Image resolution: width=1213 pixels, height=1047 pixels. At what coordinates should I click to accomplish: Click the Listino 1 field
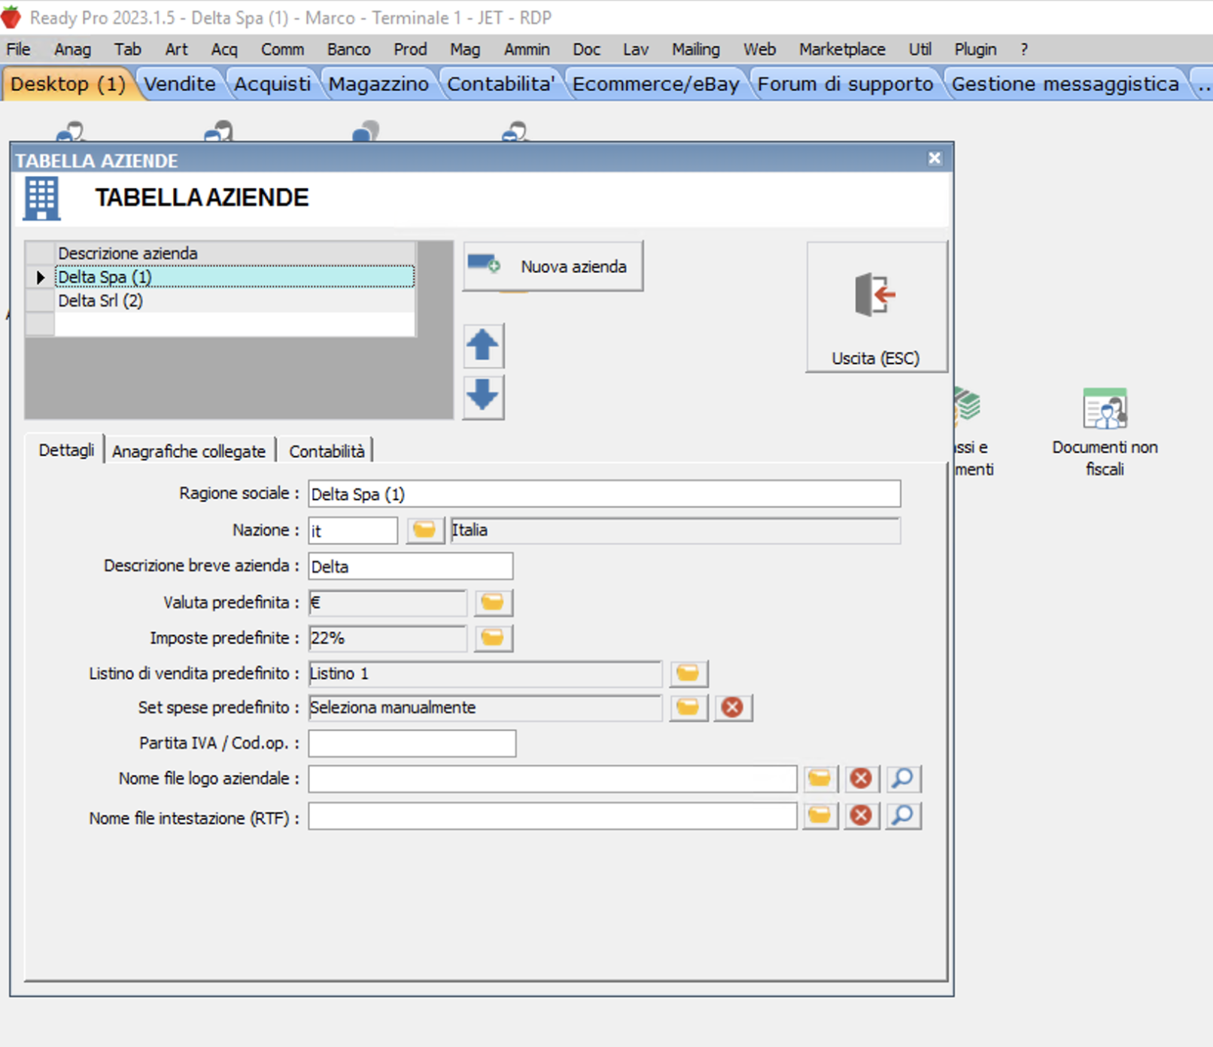pos(485,673)
